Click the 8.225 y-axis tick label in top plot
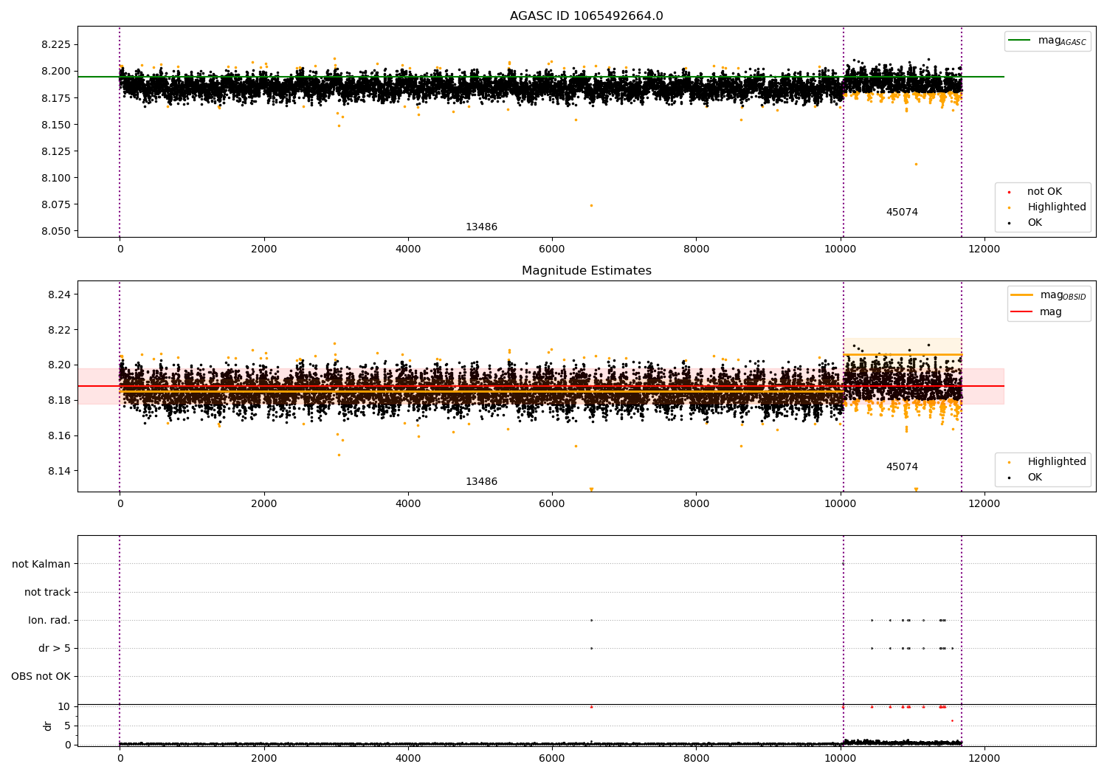1107x775 pixels. (56, 45)
